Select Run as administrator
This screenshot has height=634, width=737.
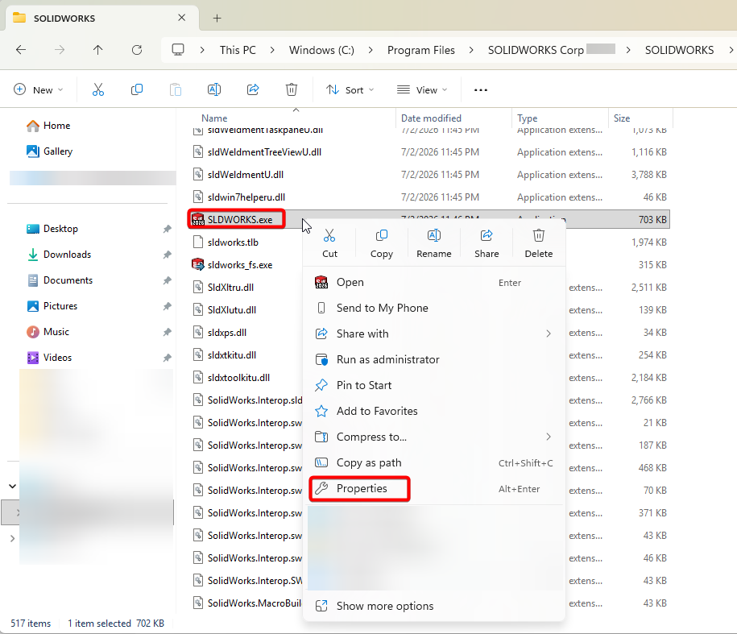point(434,359)
